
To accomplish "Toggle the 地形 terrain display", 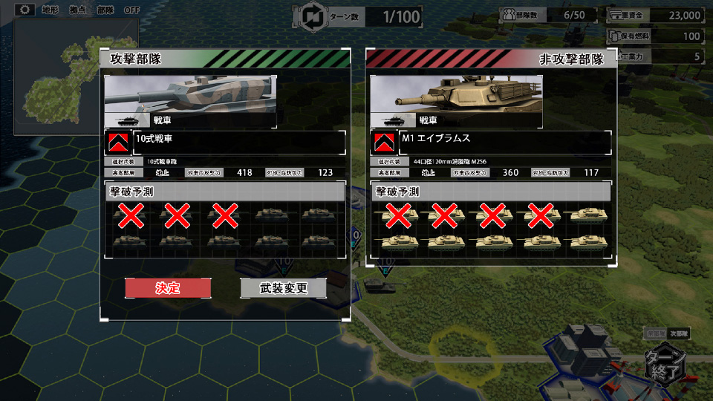I will point(50,10).
